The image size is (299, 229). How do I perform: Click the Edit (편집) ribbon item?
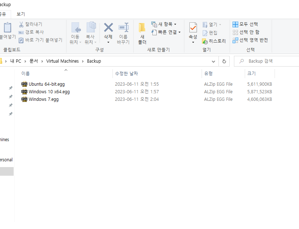[210, 33]
